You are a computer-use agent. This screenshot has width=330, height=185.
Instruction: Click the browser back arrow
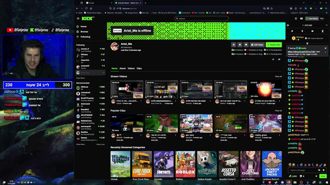pos(77,8)
